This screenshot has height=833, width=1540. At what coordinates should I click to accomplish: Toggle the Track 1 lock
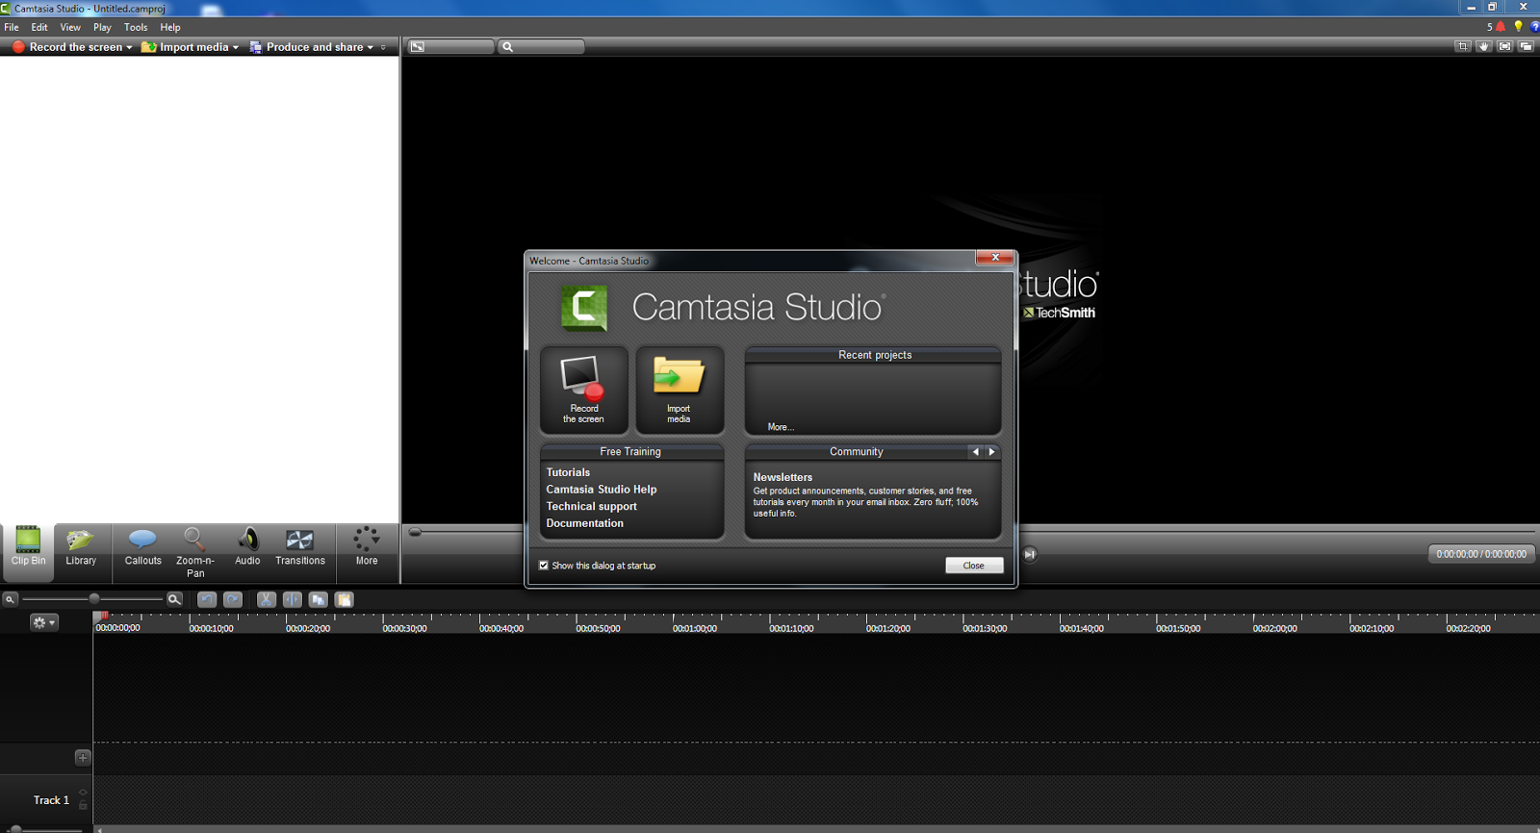83,805
